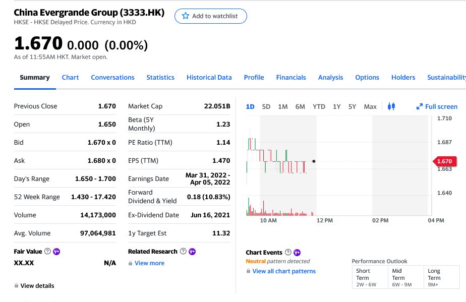Click the Full screen expand arrows icon

[x=419, y=107]
